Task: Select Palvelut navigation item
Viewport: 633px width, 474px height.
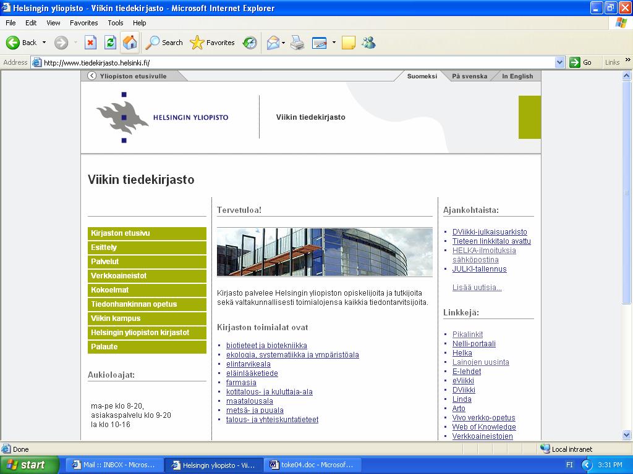Action: 147,262
